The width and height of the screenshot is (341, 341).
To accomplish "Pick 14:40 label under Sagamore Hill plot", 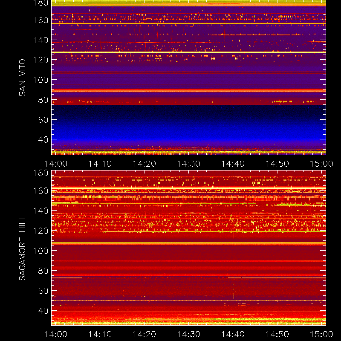I will click(x=233, y=334).
